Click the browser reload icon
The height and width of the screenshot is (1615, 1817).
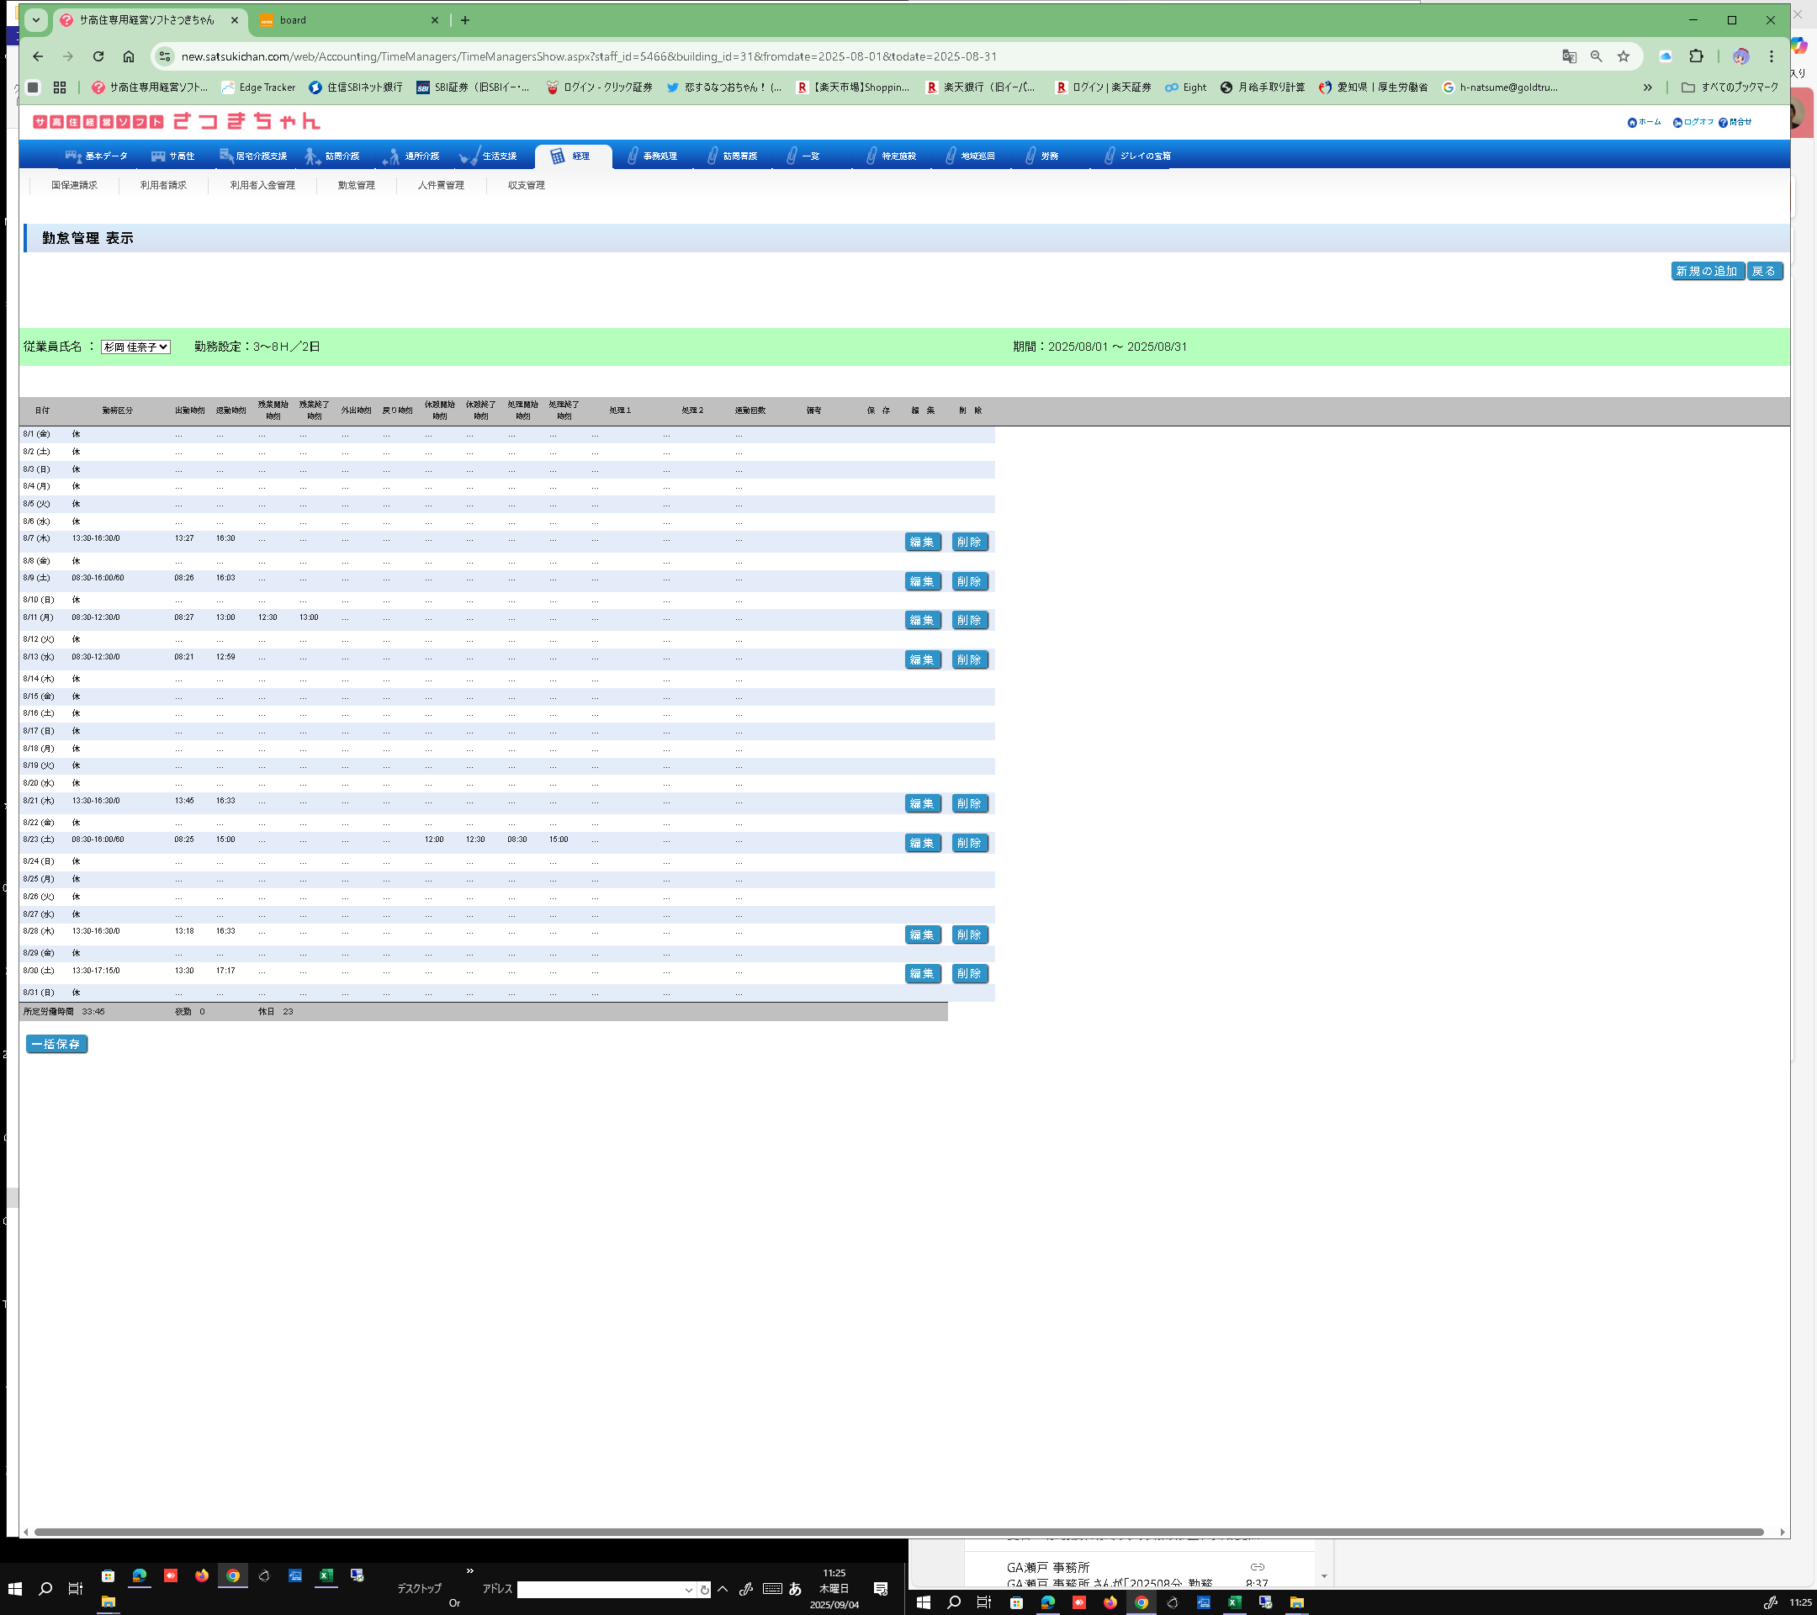[98, 57]
